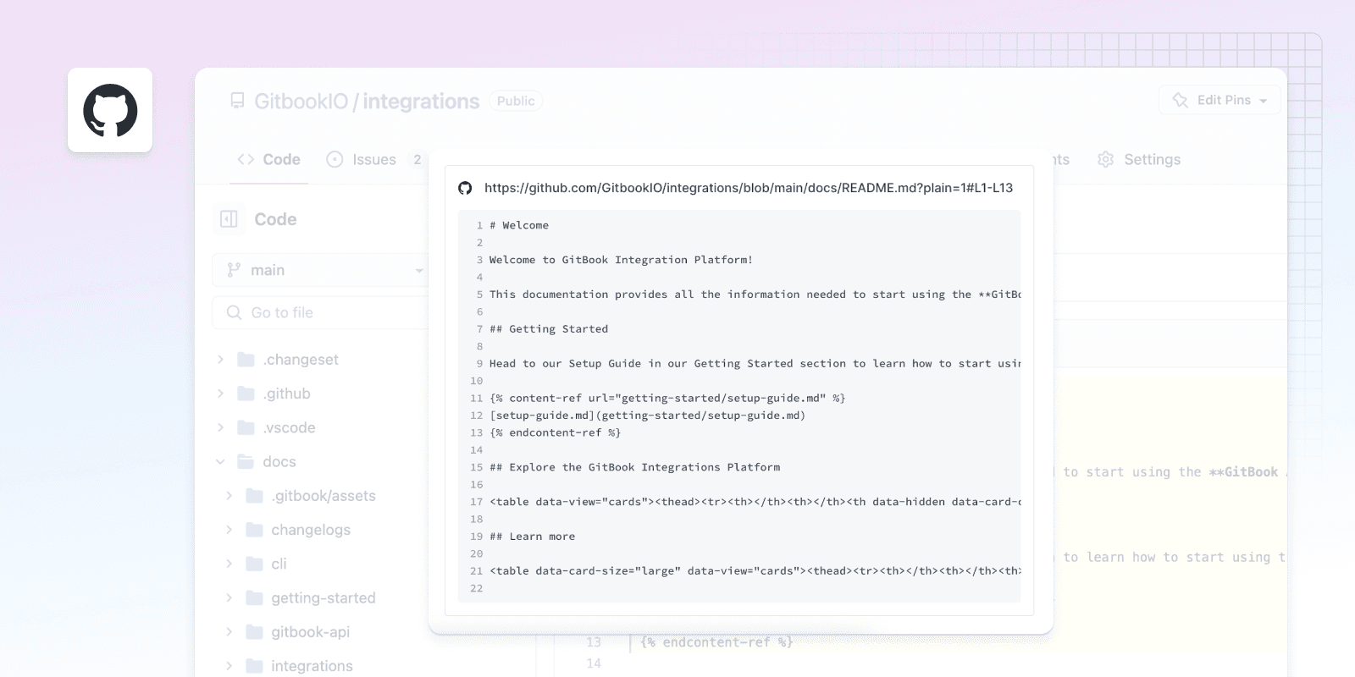The height and width of the screenshot is (677, 1355).
Task: Select the .vscode folder name
Action: tap(289, 427)
